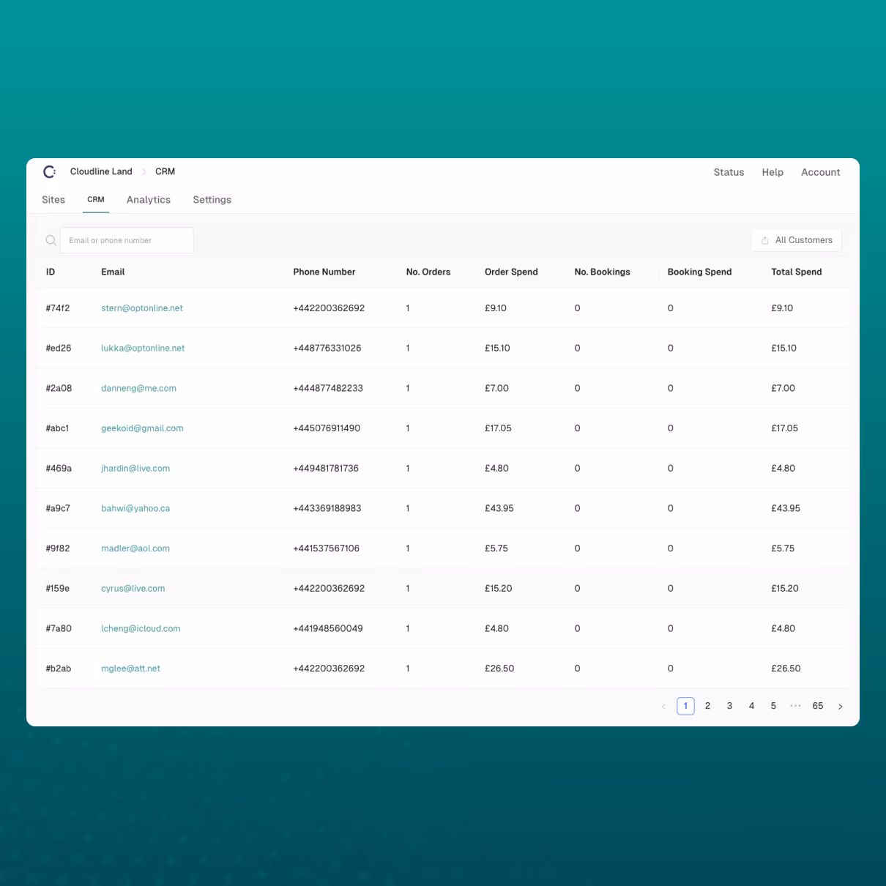The image size is (886, 886).
Task: Select ID #a9c7
Action: pos(58,508)
